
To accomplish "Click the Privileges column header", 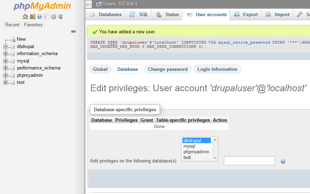I will [126, 120].
